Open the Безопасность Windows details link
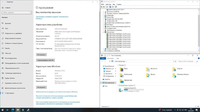The image size is (200, 112). pyautogui.click(x=52, y=17)
